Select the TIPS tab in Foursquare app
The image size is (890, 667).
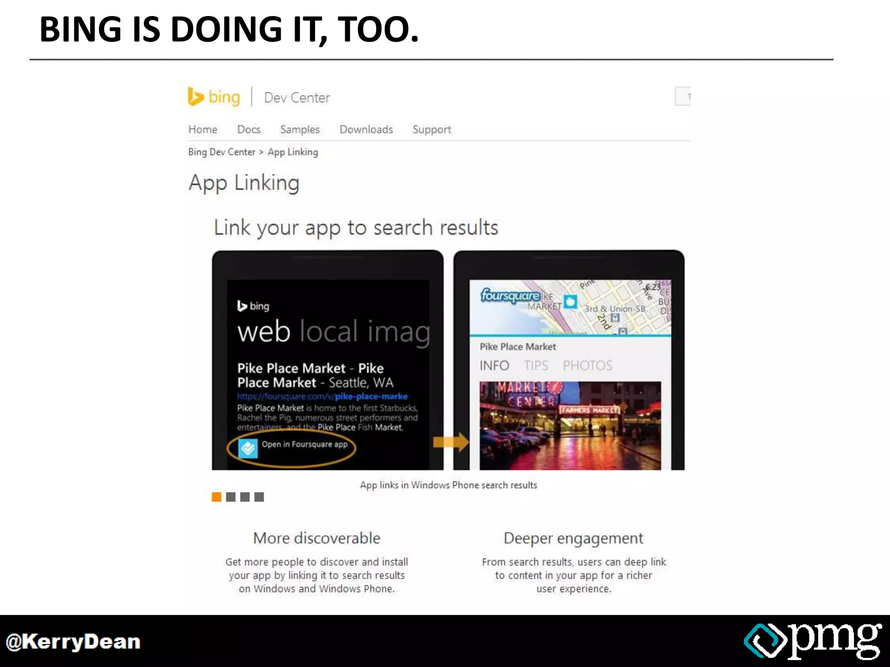click(536, 366)
